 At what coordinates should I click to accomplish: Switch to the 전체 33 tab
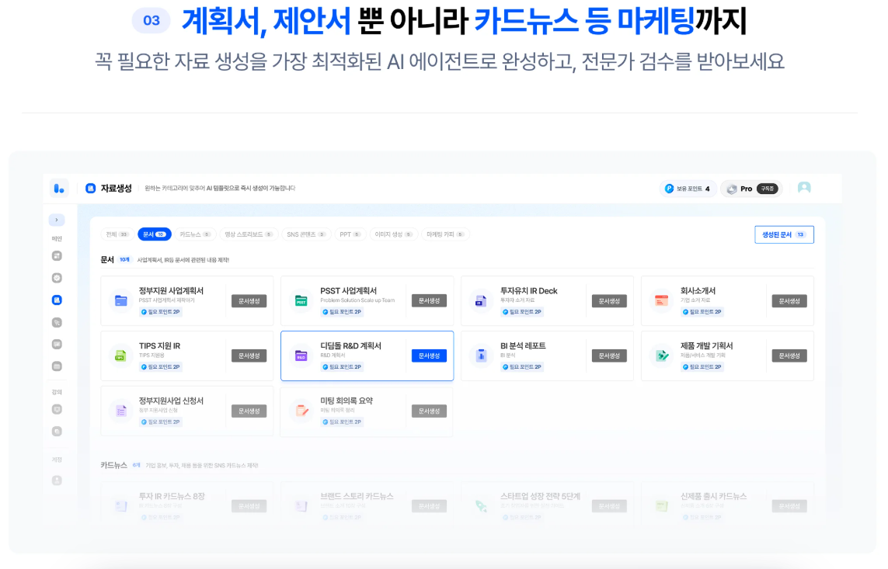coord(117,234)
